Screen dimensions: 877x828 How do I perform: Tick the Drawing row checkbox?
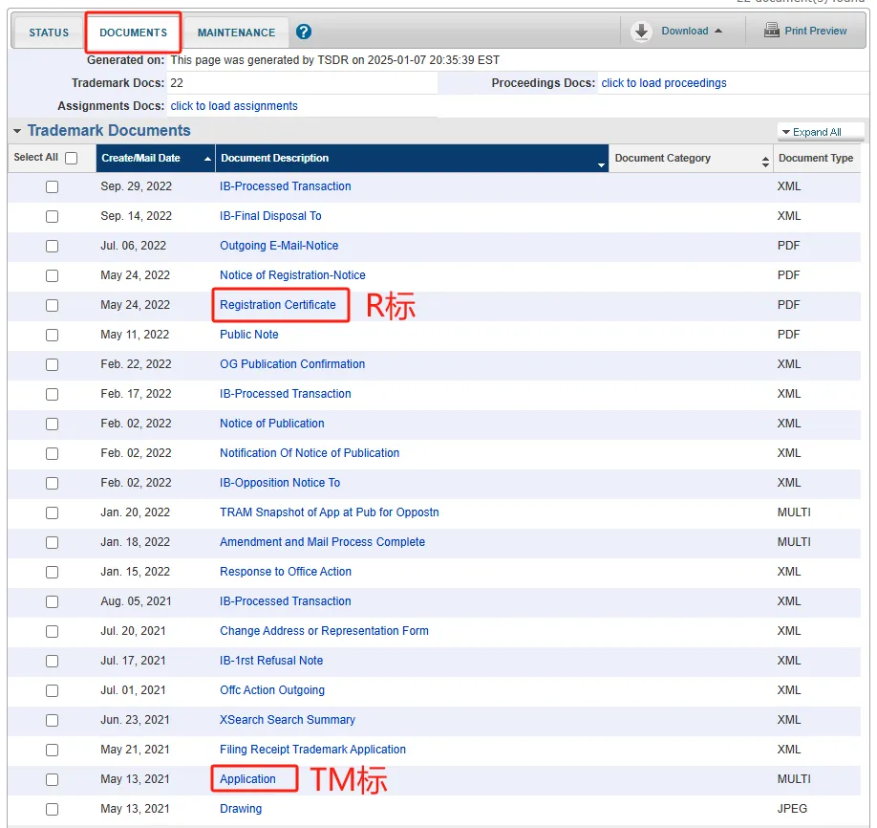(52, 810)
